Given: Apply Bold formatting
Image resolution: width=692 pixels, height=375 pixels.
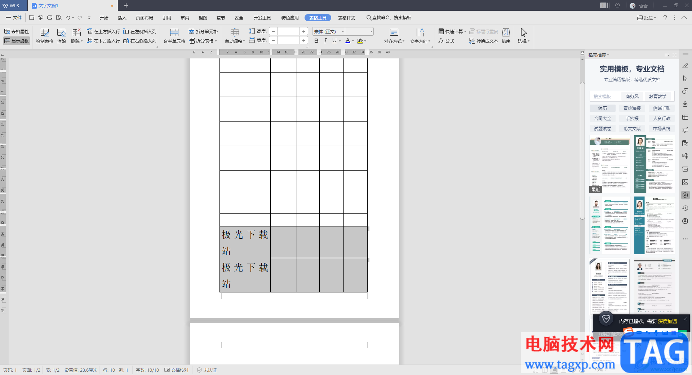Looking at the screenshot, I should pos(316,41).
